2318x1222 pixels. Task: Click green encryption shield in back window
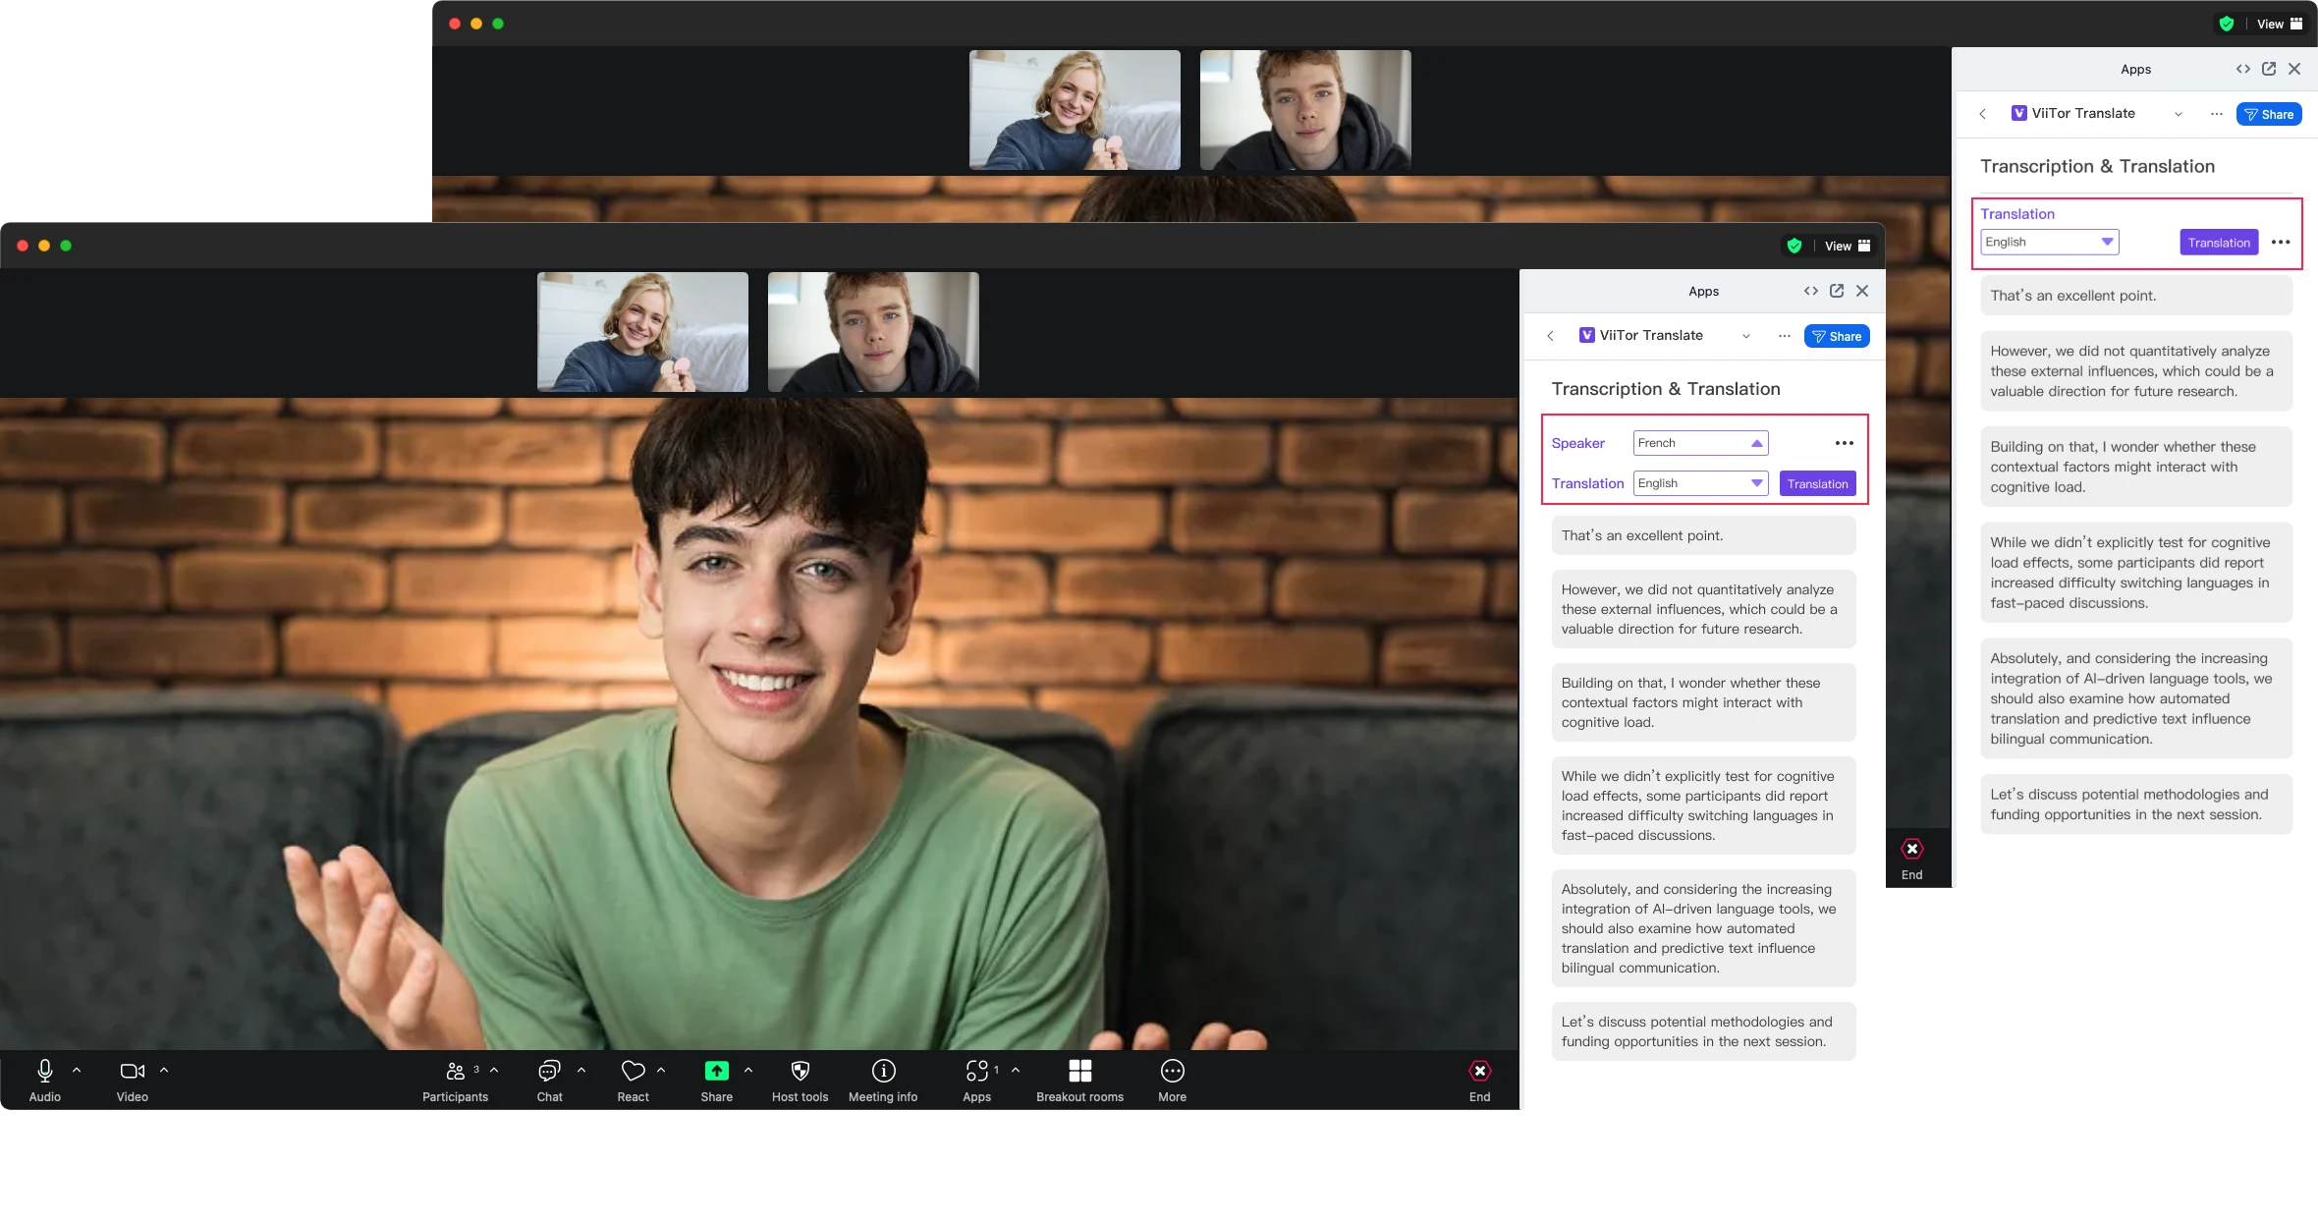click(x=2226, y=24)
